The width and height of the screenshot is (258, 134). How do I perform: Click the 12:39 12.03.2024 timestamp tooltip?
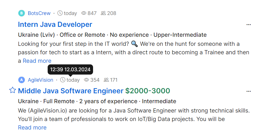click(x=70, y=69)
